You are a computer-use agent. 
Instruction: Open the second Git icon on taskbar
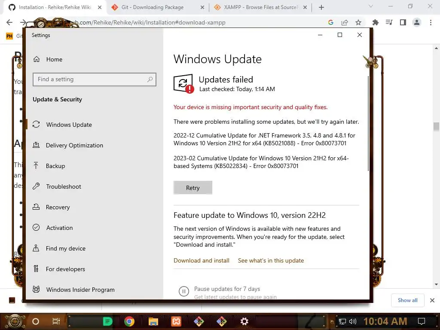tap(221, 321)
